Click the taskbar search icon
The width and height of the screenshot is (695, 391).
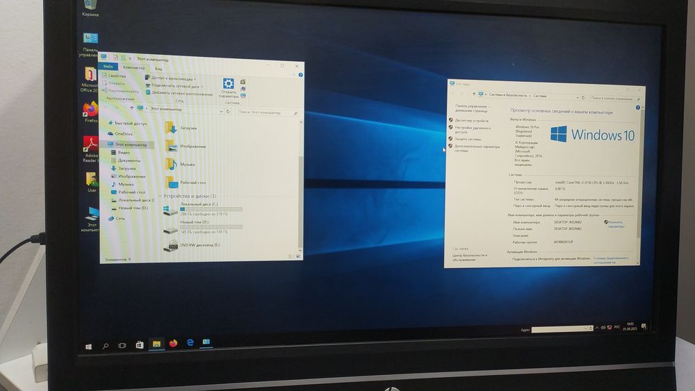click(x=106, y=346)
